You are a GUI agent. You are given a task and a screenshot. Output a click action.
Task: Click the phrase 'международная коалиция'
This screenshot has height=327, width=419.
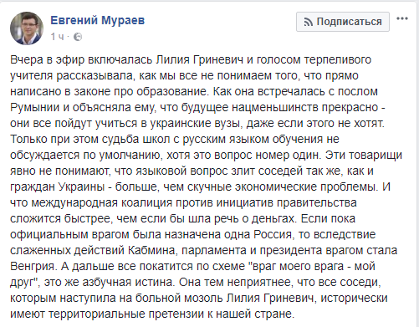(x=102, y=202)
